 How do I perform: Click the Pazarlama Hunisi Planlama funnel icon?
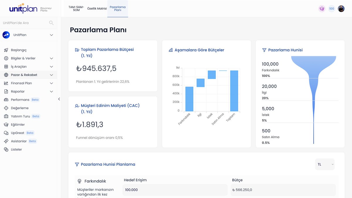[x=77, y=164]
